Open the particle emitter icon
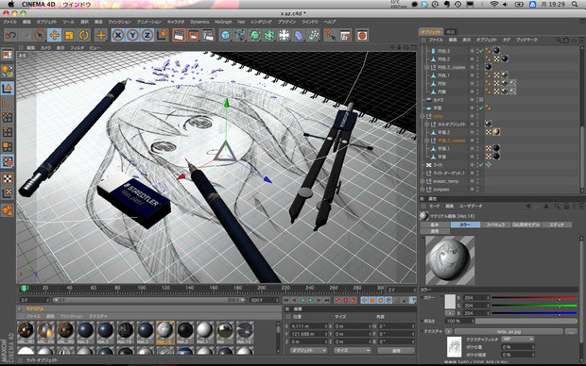This screenshot has width=586, height=366. click(x=314, y=36)
